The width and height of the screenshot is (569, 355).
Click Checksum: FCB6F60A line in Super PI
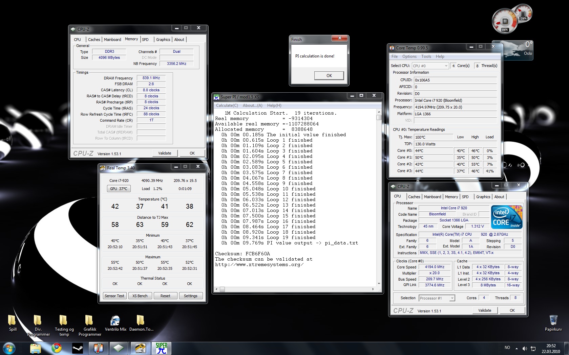pyautogui.click(x=243, y=254)
